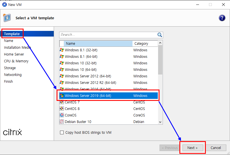Select Windows Server 2012 (64-bit) name
The image size is (230, 155).
88,76
